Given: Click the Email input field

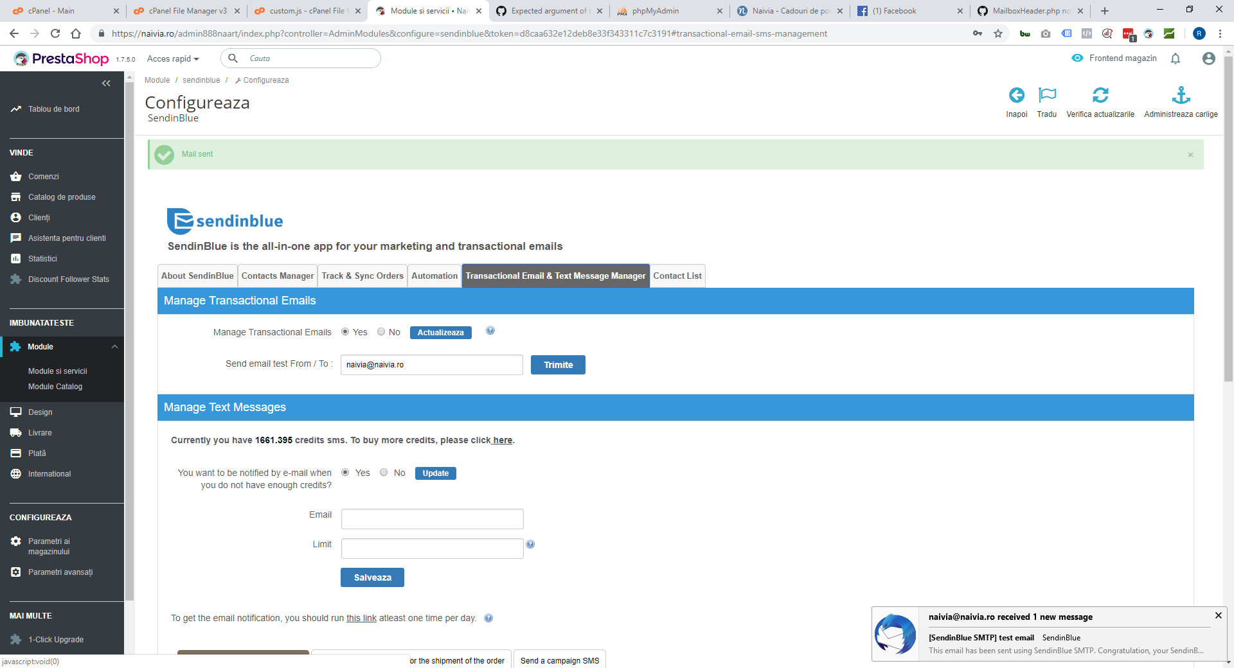Looking at the screenshot, I should click(x=433, y=519).
